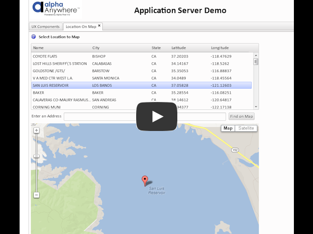Click latitude value 35.35053

[x=180, y=71]
